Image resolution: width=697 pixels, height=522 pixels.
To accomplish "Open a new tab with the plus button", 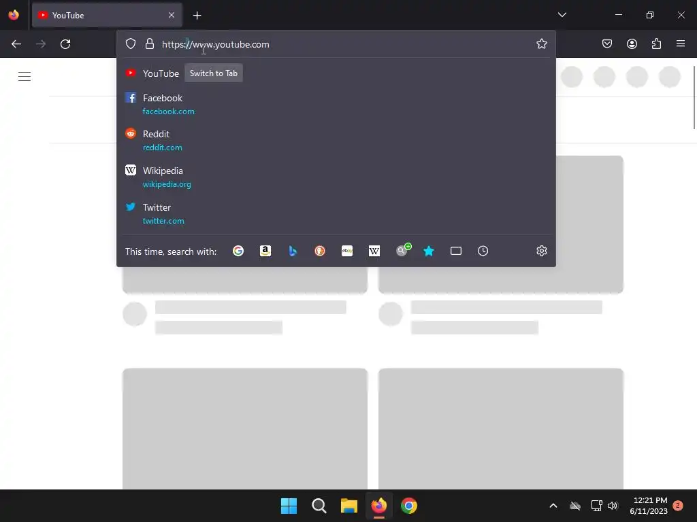I will (x=197, y=16).
